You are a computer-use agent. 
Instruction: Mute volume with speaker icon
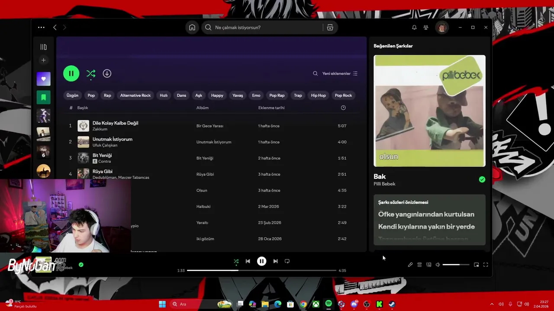pyautogui.click(x=438, y=265)
